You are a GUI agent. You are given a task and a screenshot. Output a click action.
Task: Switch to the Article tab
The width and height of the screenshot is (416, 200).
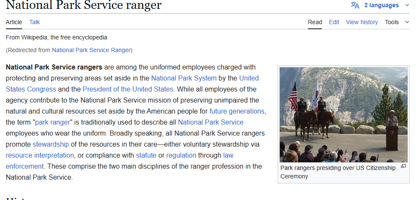(x=14, y=22)
